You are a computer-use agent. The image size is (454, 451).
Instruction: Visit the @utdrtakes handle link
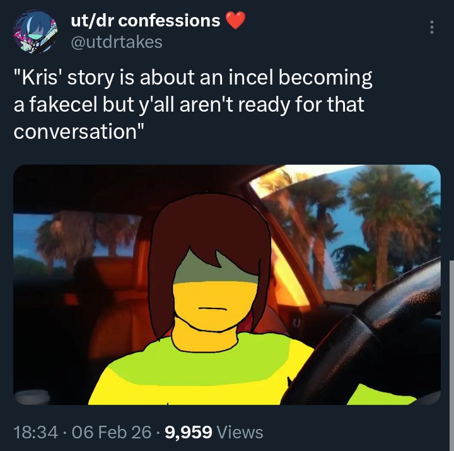coord(117,42)
